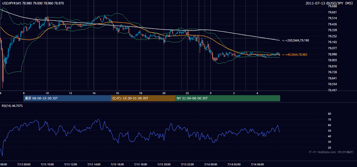357x167 pixels.
Task: Click the 06:00 bottom time label
Action: click(x=4, y=164)
